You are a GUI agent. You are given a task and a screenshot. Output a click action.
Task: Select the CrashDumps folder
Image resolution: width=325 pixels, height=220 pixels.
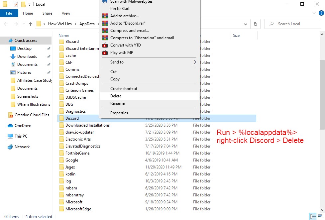[x=77, y=83]
